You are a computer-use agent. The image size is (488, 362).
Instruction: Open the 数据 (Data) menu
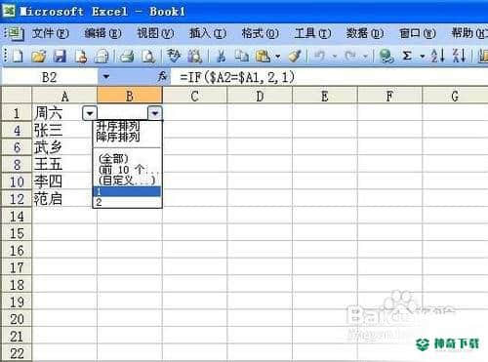364,33
